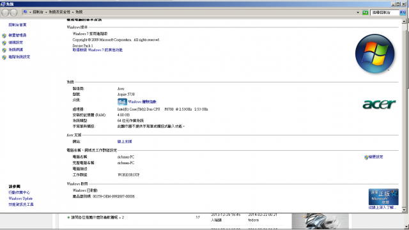Open 系統保護 (System protection)

(15, 50)
